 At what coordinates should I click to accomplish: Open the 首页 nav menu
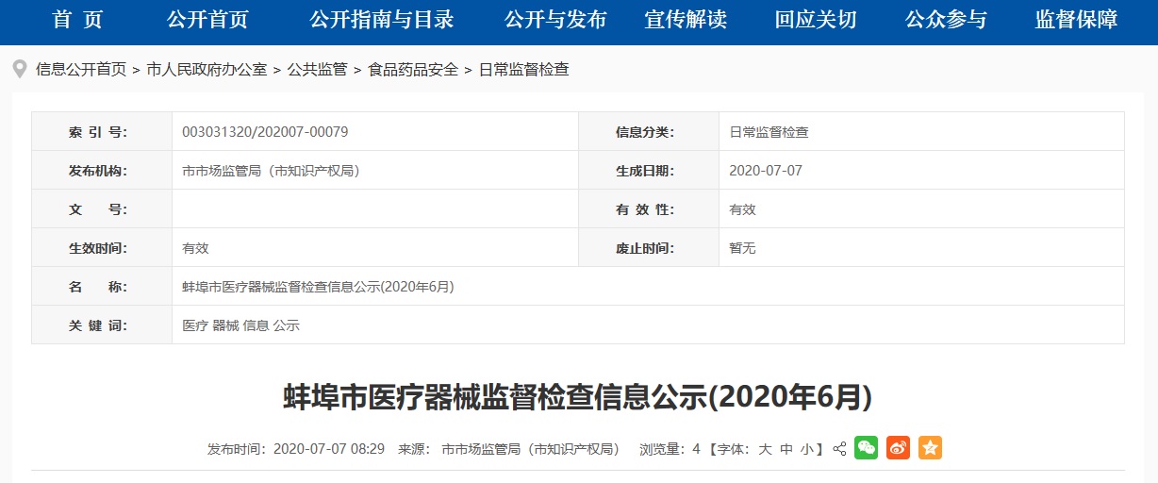tap(77, 20)
